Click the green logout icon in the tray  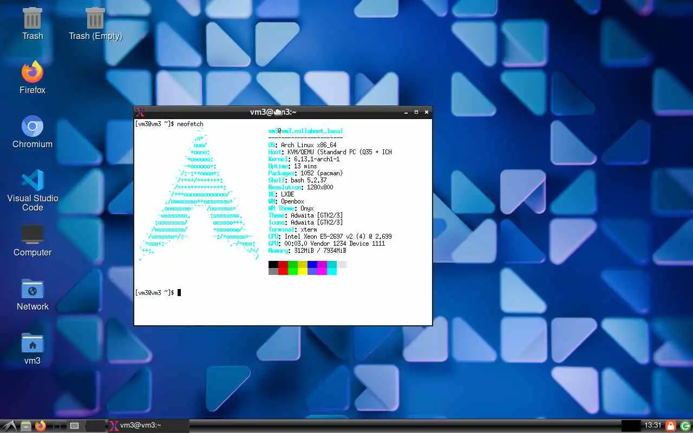tap(685, 426)
